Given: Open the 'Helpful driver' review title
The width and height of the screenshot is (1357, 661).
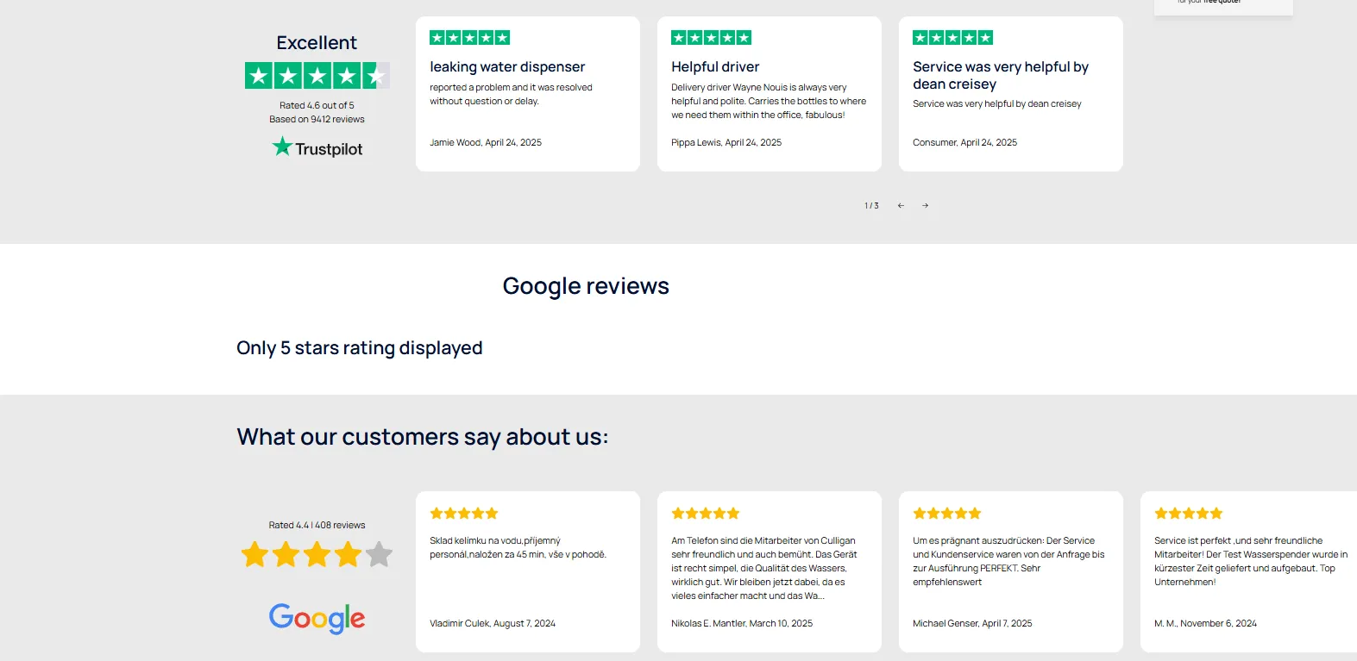Looking at the screenshot, I should click(715, 66).
